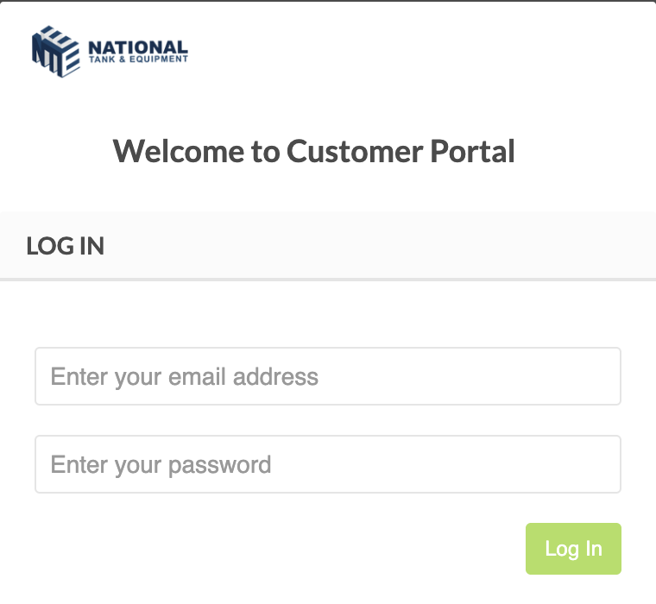This screenshot has width=656, height=604.
Task: Click the NTE cube logo icon
Action: tap(55, 52)
